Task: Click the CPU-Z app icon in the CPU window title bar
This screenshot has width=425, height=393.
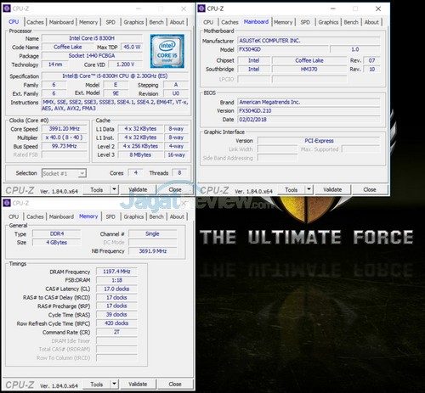Action: 7,8
